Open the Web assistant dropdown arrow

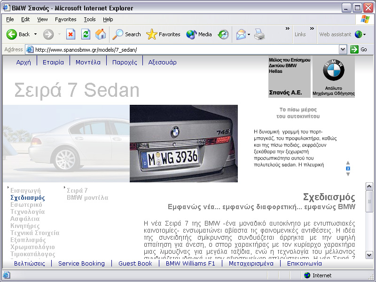tap(365, 34)
